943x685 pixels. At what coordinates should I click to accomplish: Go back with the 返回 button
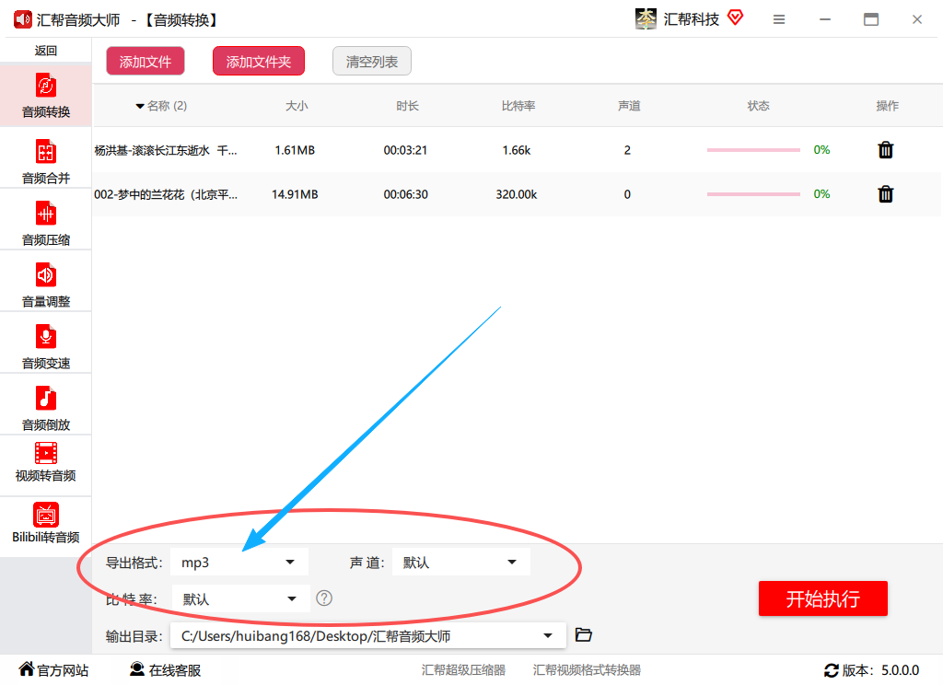click(46, 51)
